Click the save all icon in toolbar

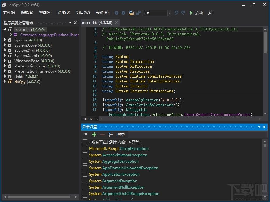[x=138, y=13]
